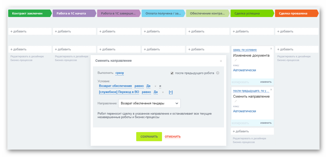Image resolution: width=327 pixels, height=157 pixels.
Task: Open the "Направление" dropdown in the dialog
Action: click(149, 103)
